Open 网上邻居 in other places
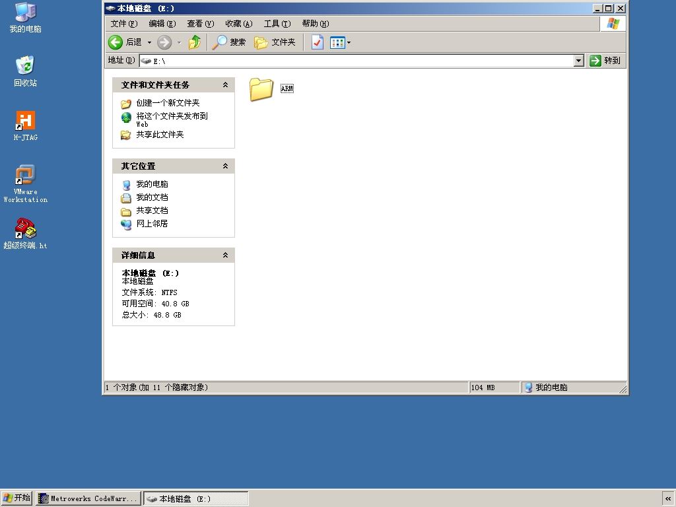Viewport: 676px width, 507px height. click(152, 224)
